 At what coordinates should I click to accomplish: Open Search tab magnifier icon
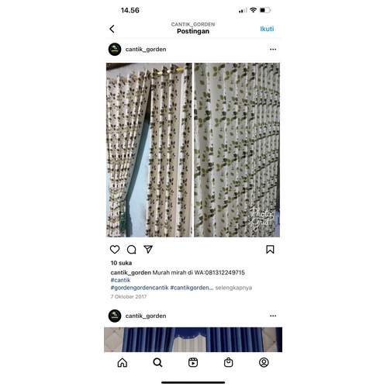[157, 362]
